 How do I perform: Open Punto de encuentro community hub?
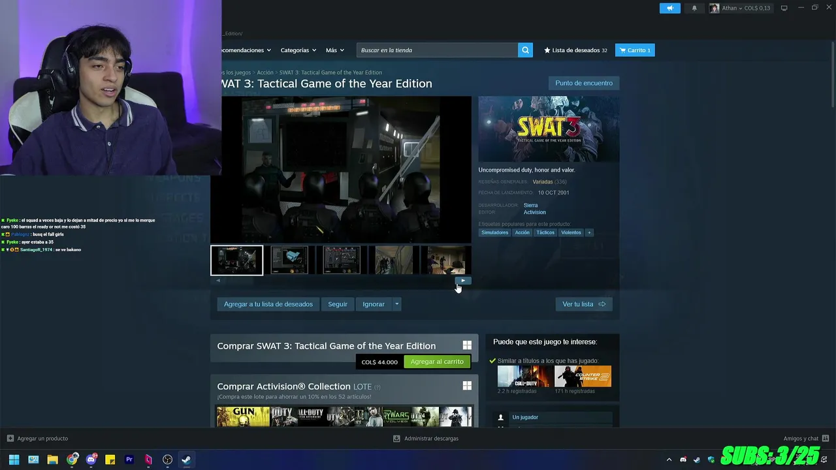pyautogui.click(x=584, y=83)
